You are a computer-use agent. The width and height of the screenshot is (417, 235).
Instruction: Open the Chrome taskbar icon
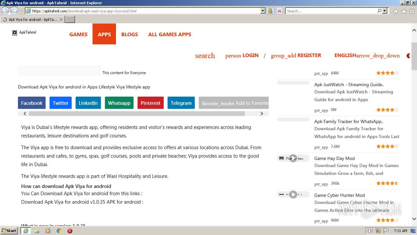(x=59, y=231)
